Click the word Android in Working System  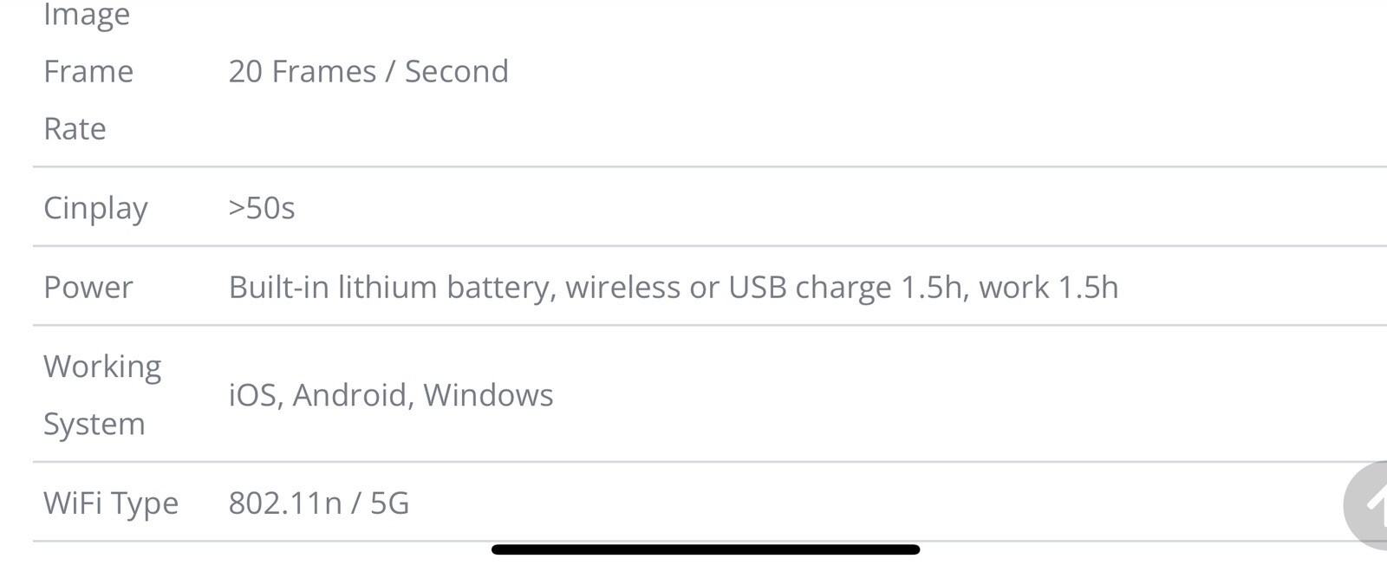(354, 395)
